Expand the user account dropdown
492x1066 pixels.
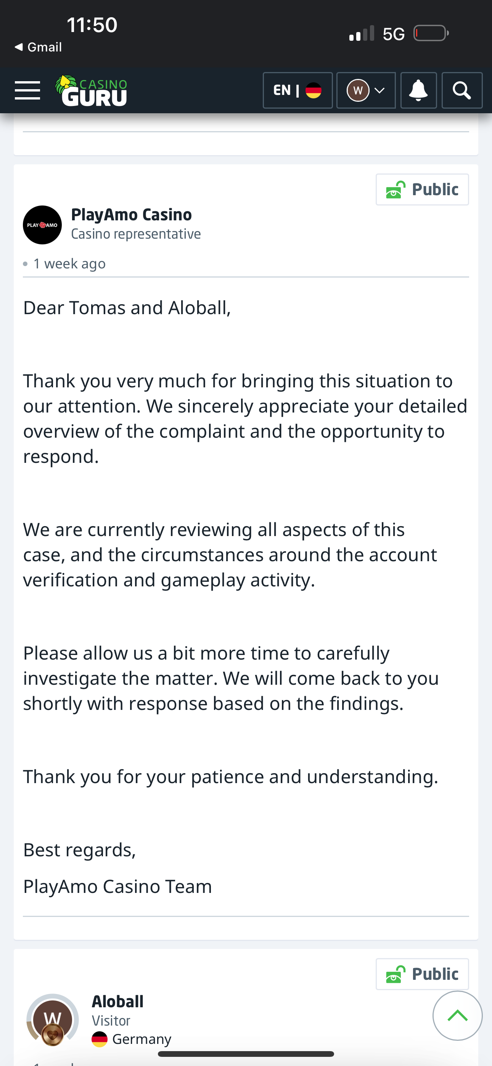[x=366, y=91]
